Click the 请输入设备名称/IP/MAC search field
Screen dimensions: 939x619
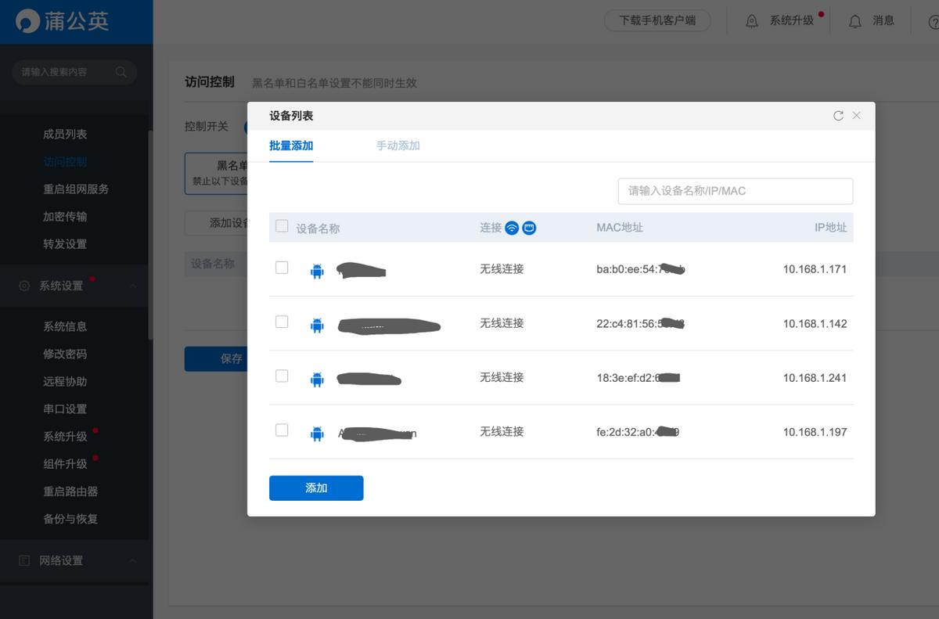(734, 191)
